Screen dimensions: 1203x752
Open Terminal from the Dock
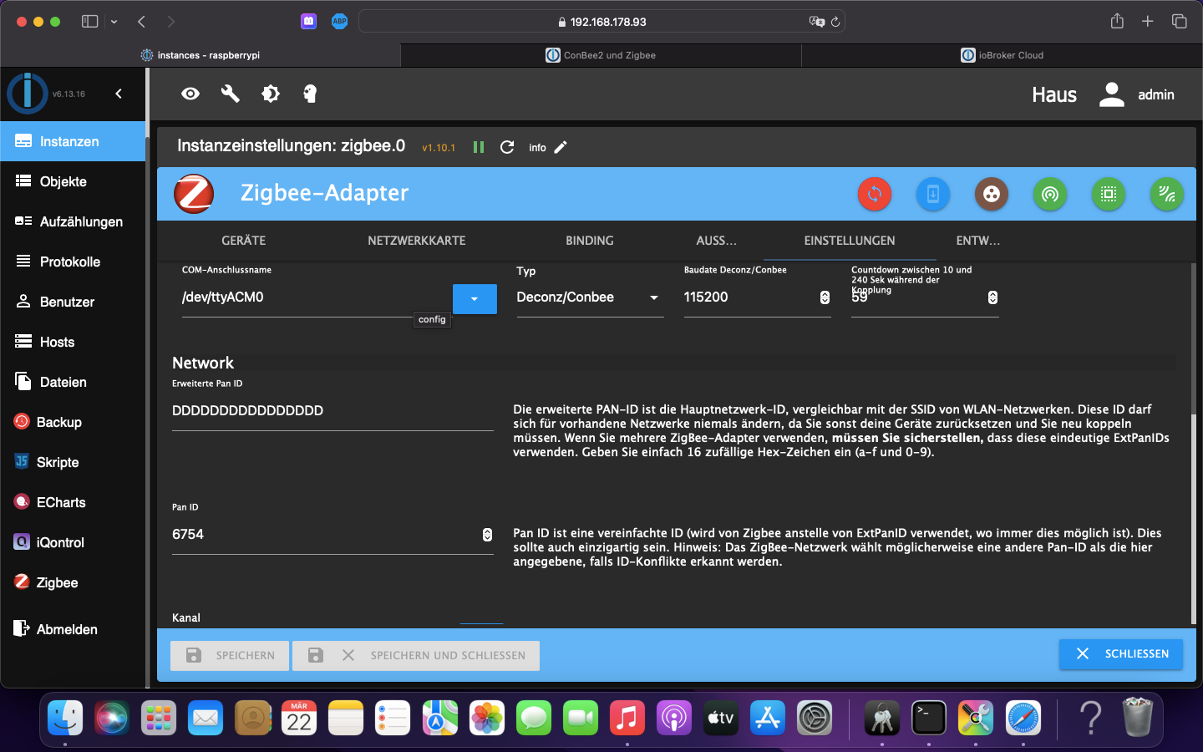928,717
